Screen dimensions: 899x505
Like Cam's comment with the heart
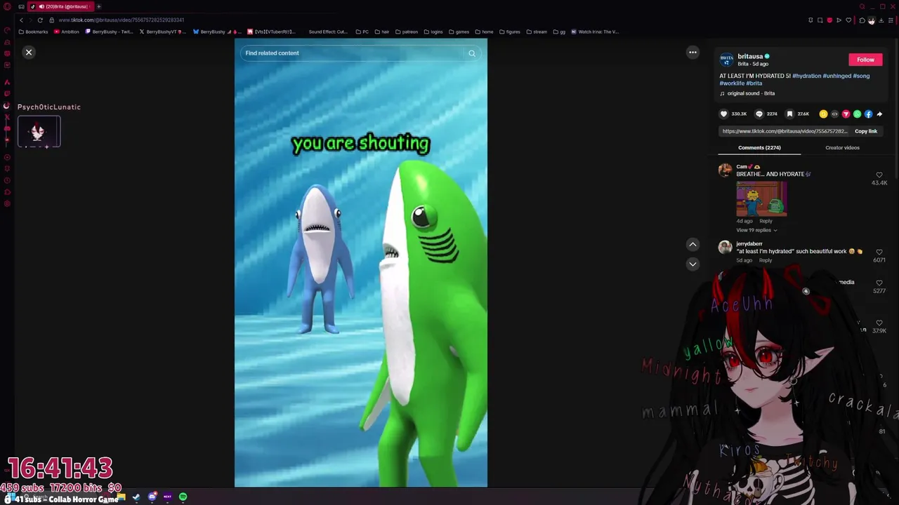(879, 175)
